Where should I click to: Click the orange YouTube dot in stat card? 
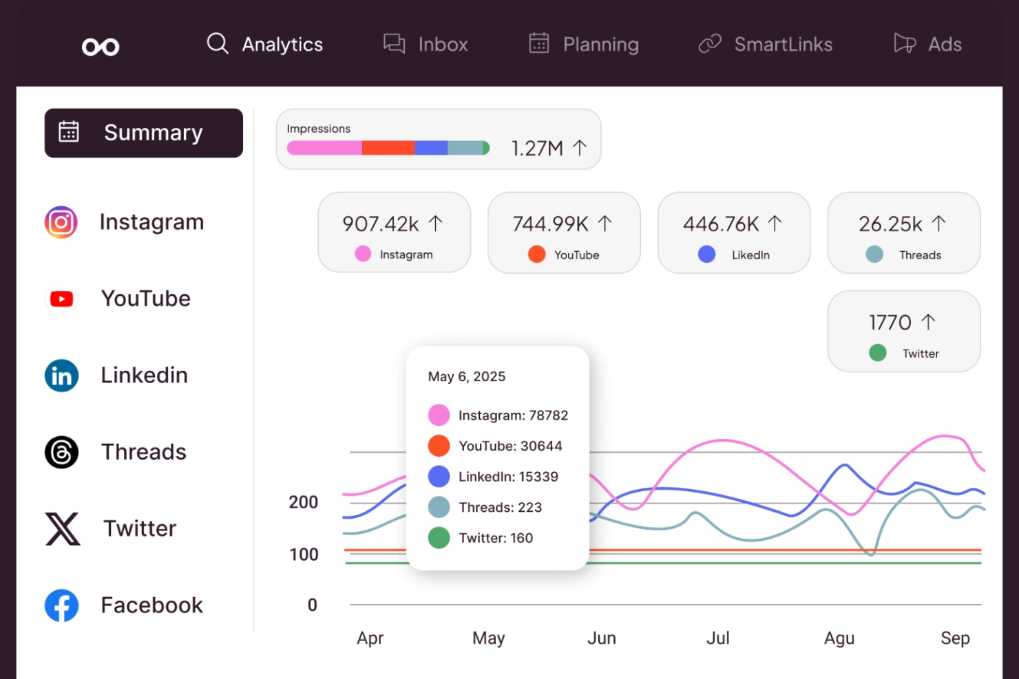click(537, 254)
